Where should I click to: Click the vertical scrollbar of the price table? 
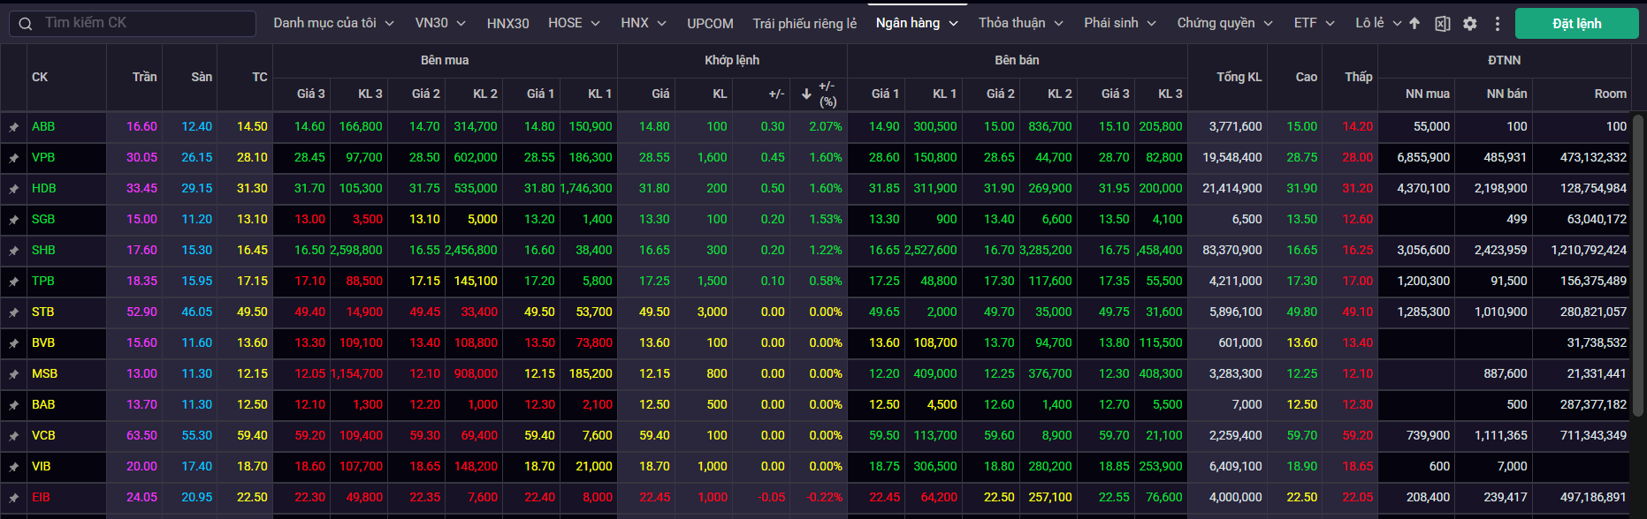[1637, 265]
